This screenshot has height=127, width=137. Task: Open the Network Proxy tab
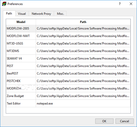(41, 14)
